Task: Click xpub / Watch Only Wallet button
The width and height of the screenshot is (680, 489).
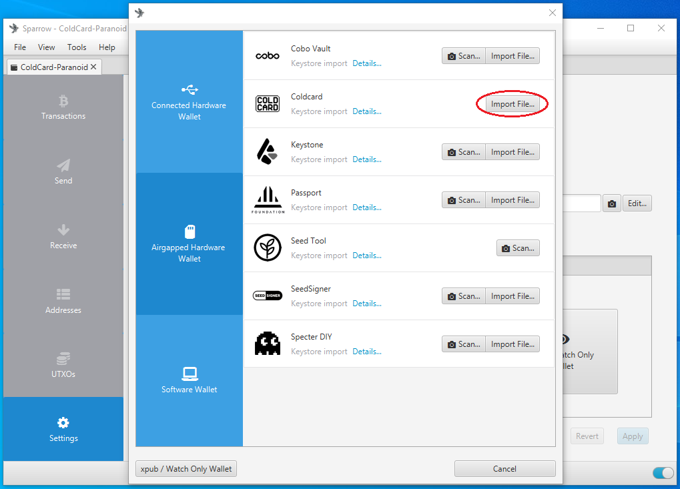Action: click(x=186, y=468)
